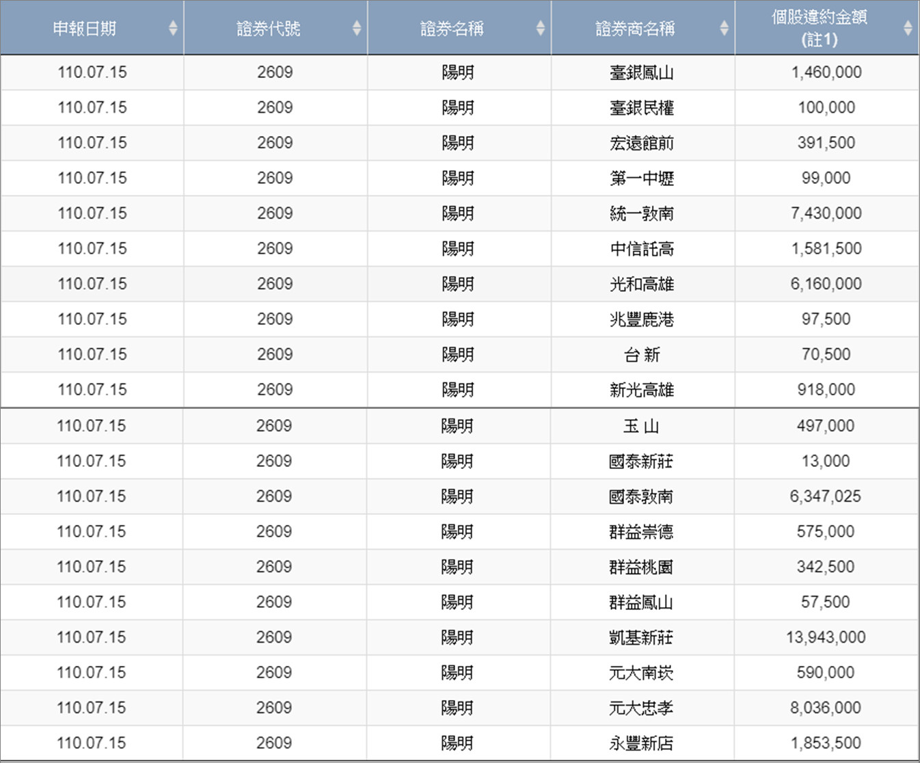This screenshot has width=920, height=763.
Task: Click 陽明 in 凱基新莊 row
Action: pyautogui.click(x=457, y=637)
